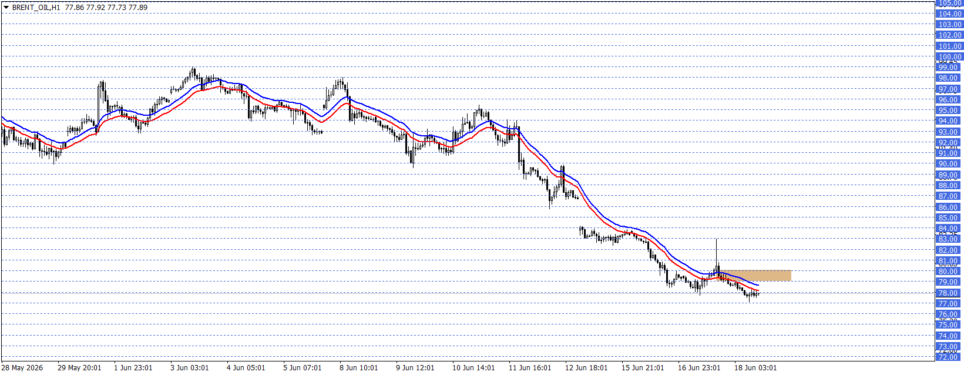964x375 pixels.
Task: Click the 77.00 price label
Action: [x=949, y=304]
